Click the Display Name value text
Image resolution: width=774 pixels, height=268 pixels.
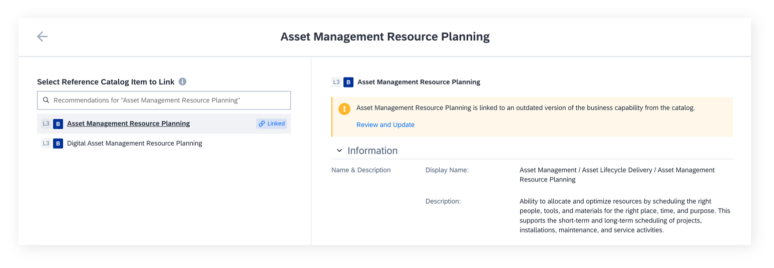point(617,174)
